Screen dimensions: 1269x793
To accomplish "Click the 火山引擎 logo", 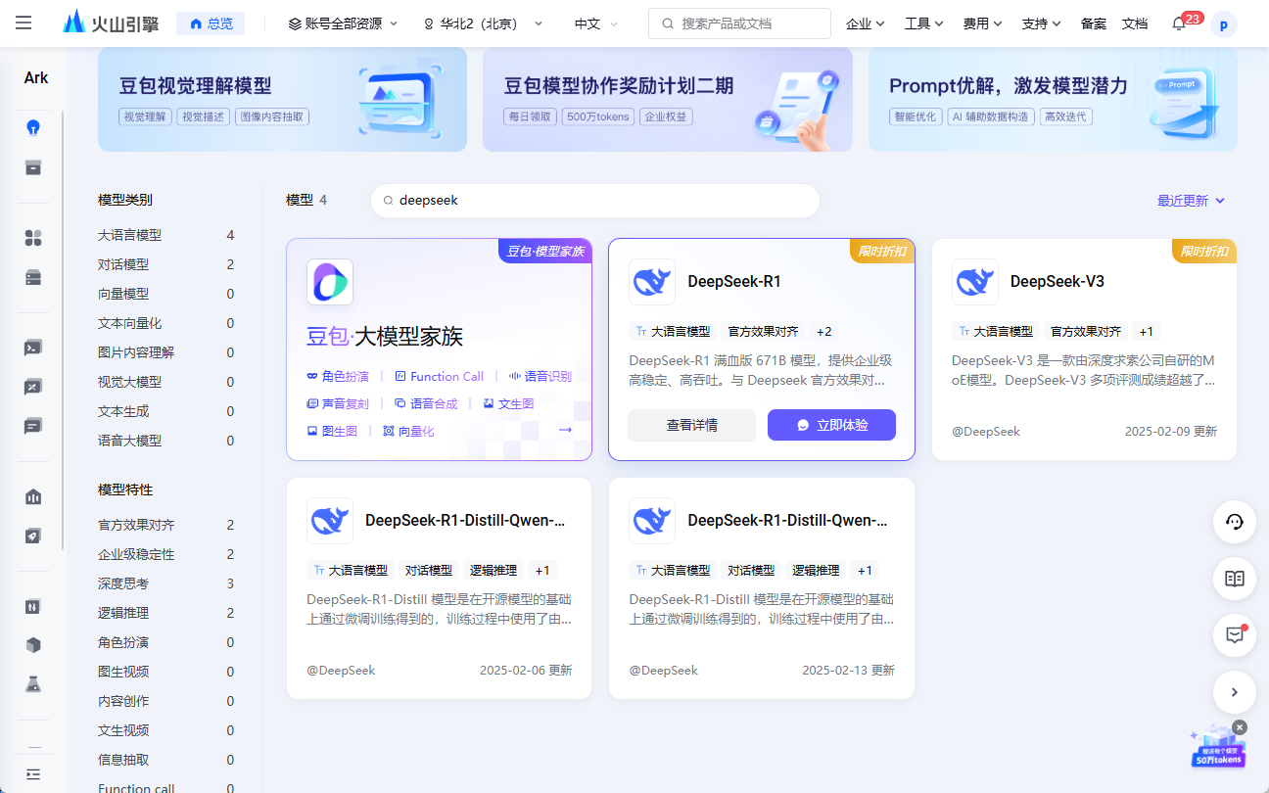I will tap(109, 23).
